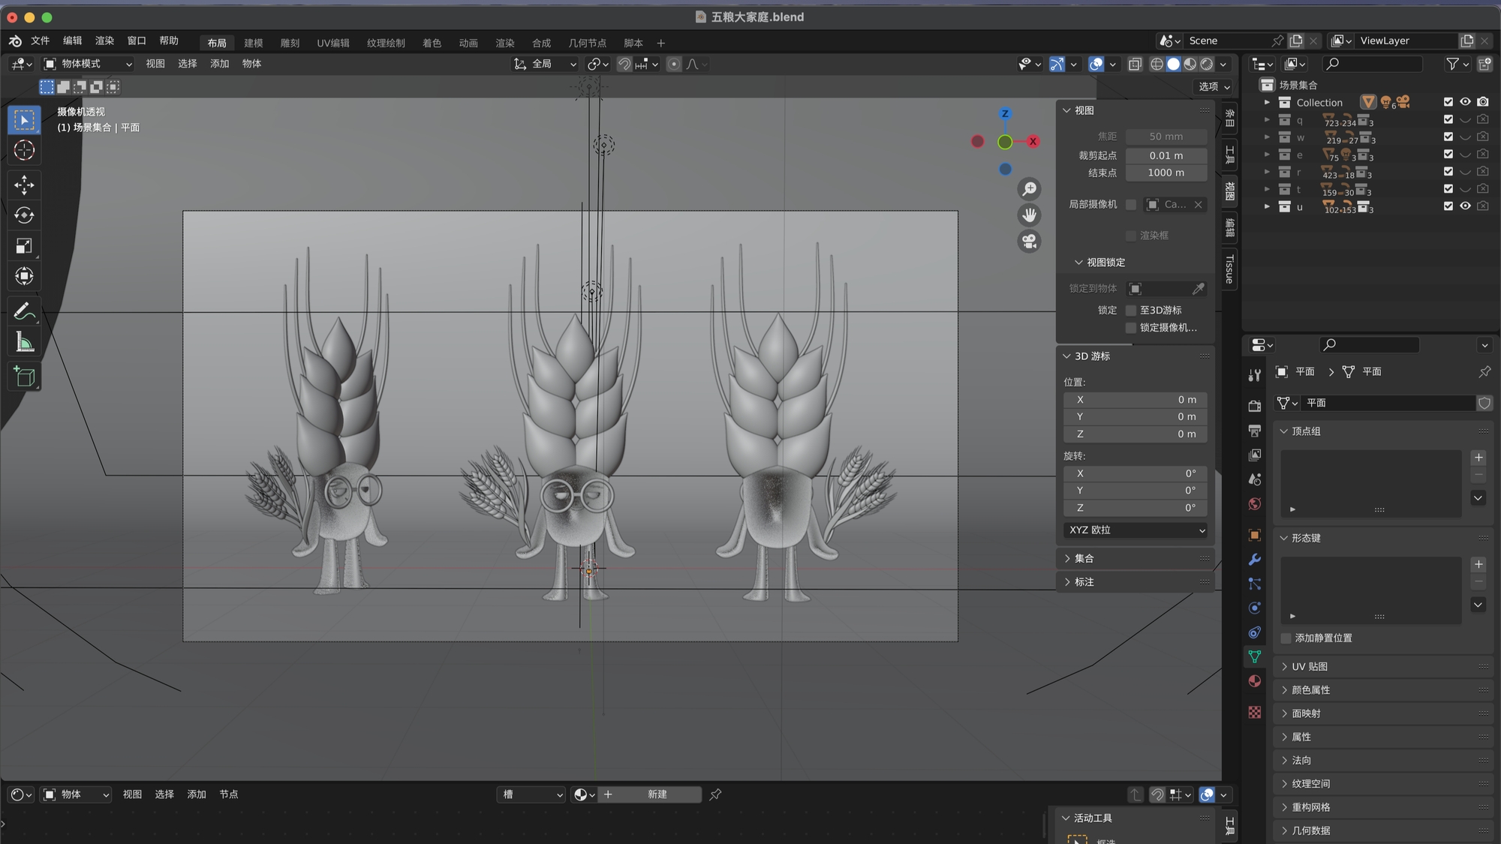Open the 添加 menu in viewport header

click(x=219, y=65)
